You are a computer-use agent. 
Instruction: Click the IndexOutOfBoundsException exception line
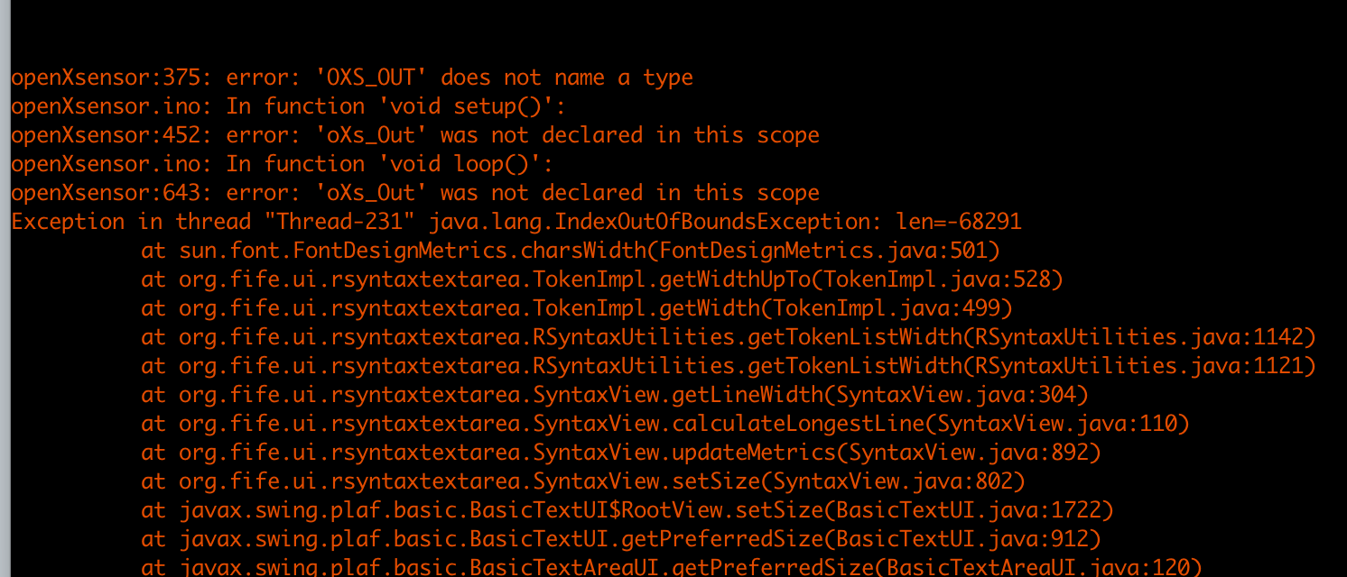click(x=516, y=222)
